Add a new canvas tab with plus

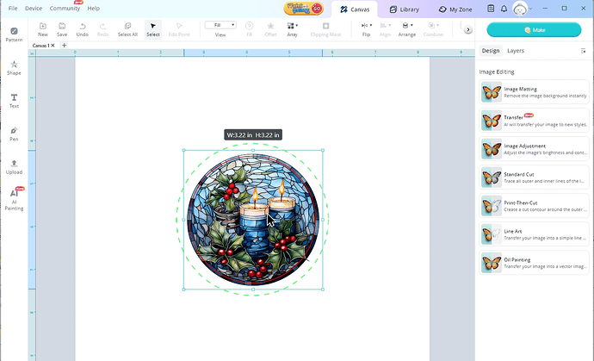click(64, 45)
